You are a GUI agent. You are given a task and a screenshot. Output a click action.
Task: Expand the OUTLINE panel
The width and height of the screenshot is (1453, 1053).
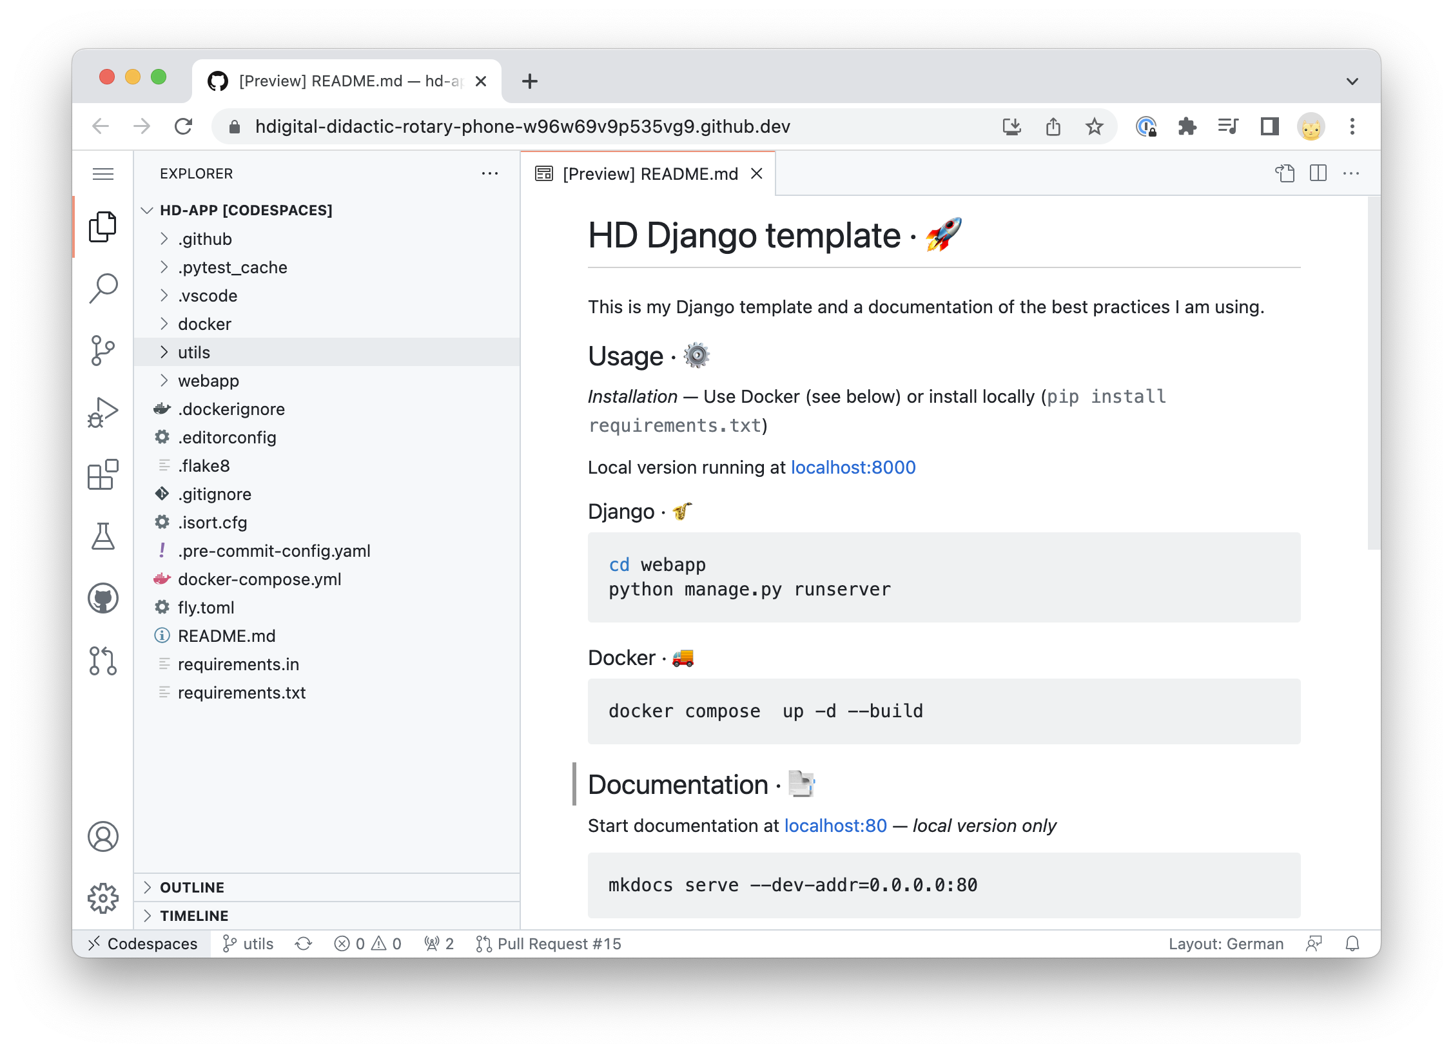[327, 887]
